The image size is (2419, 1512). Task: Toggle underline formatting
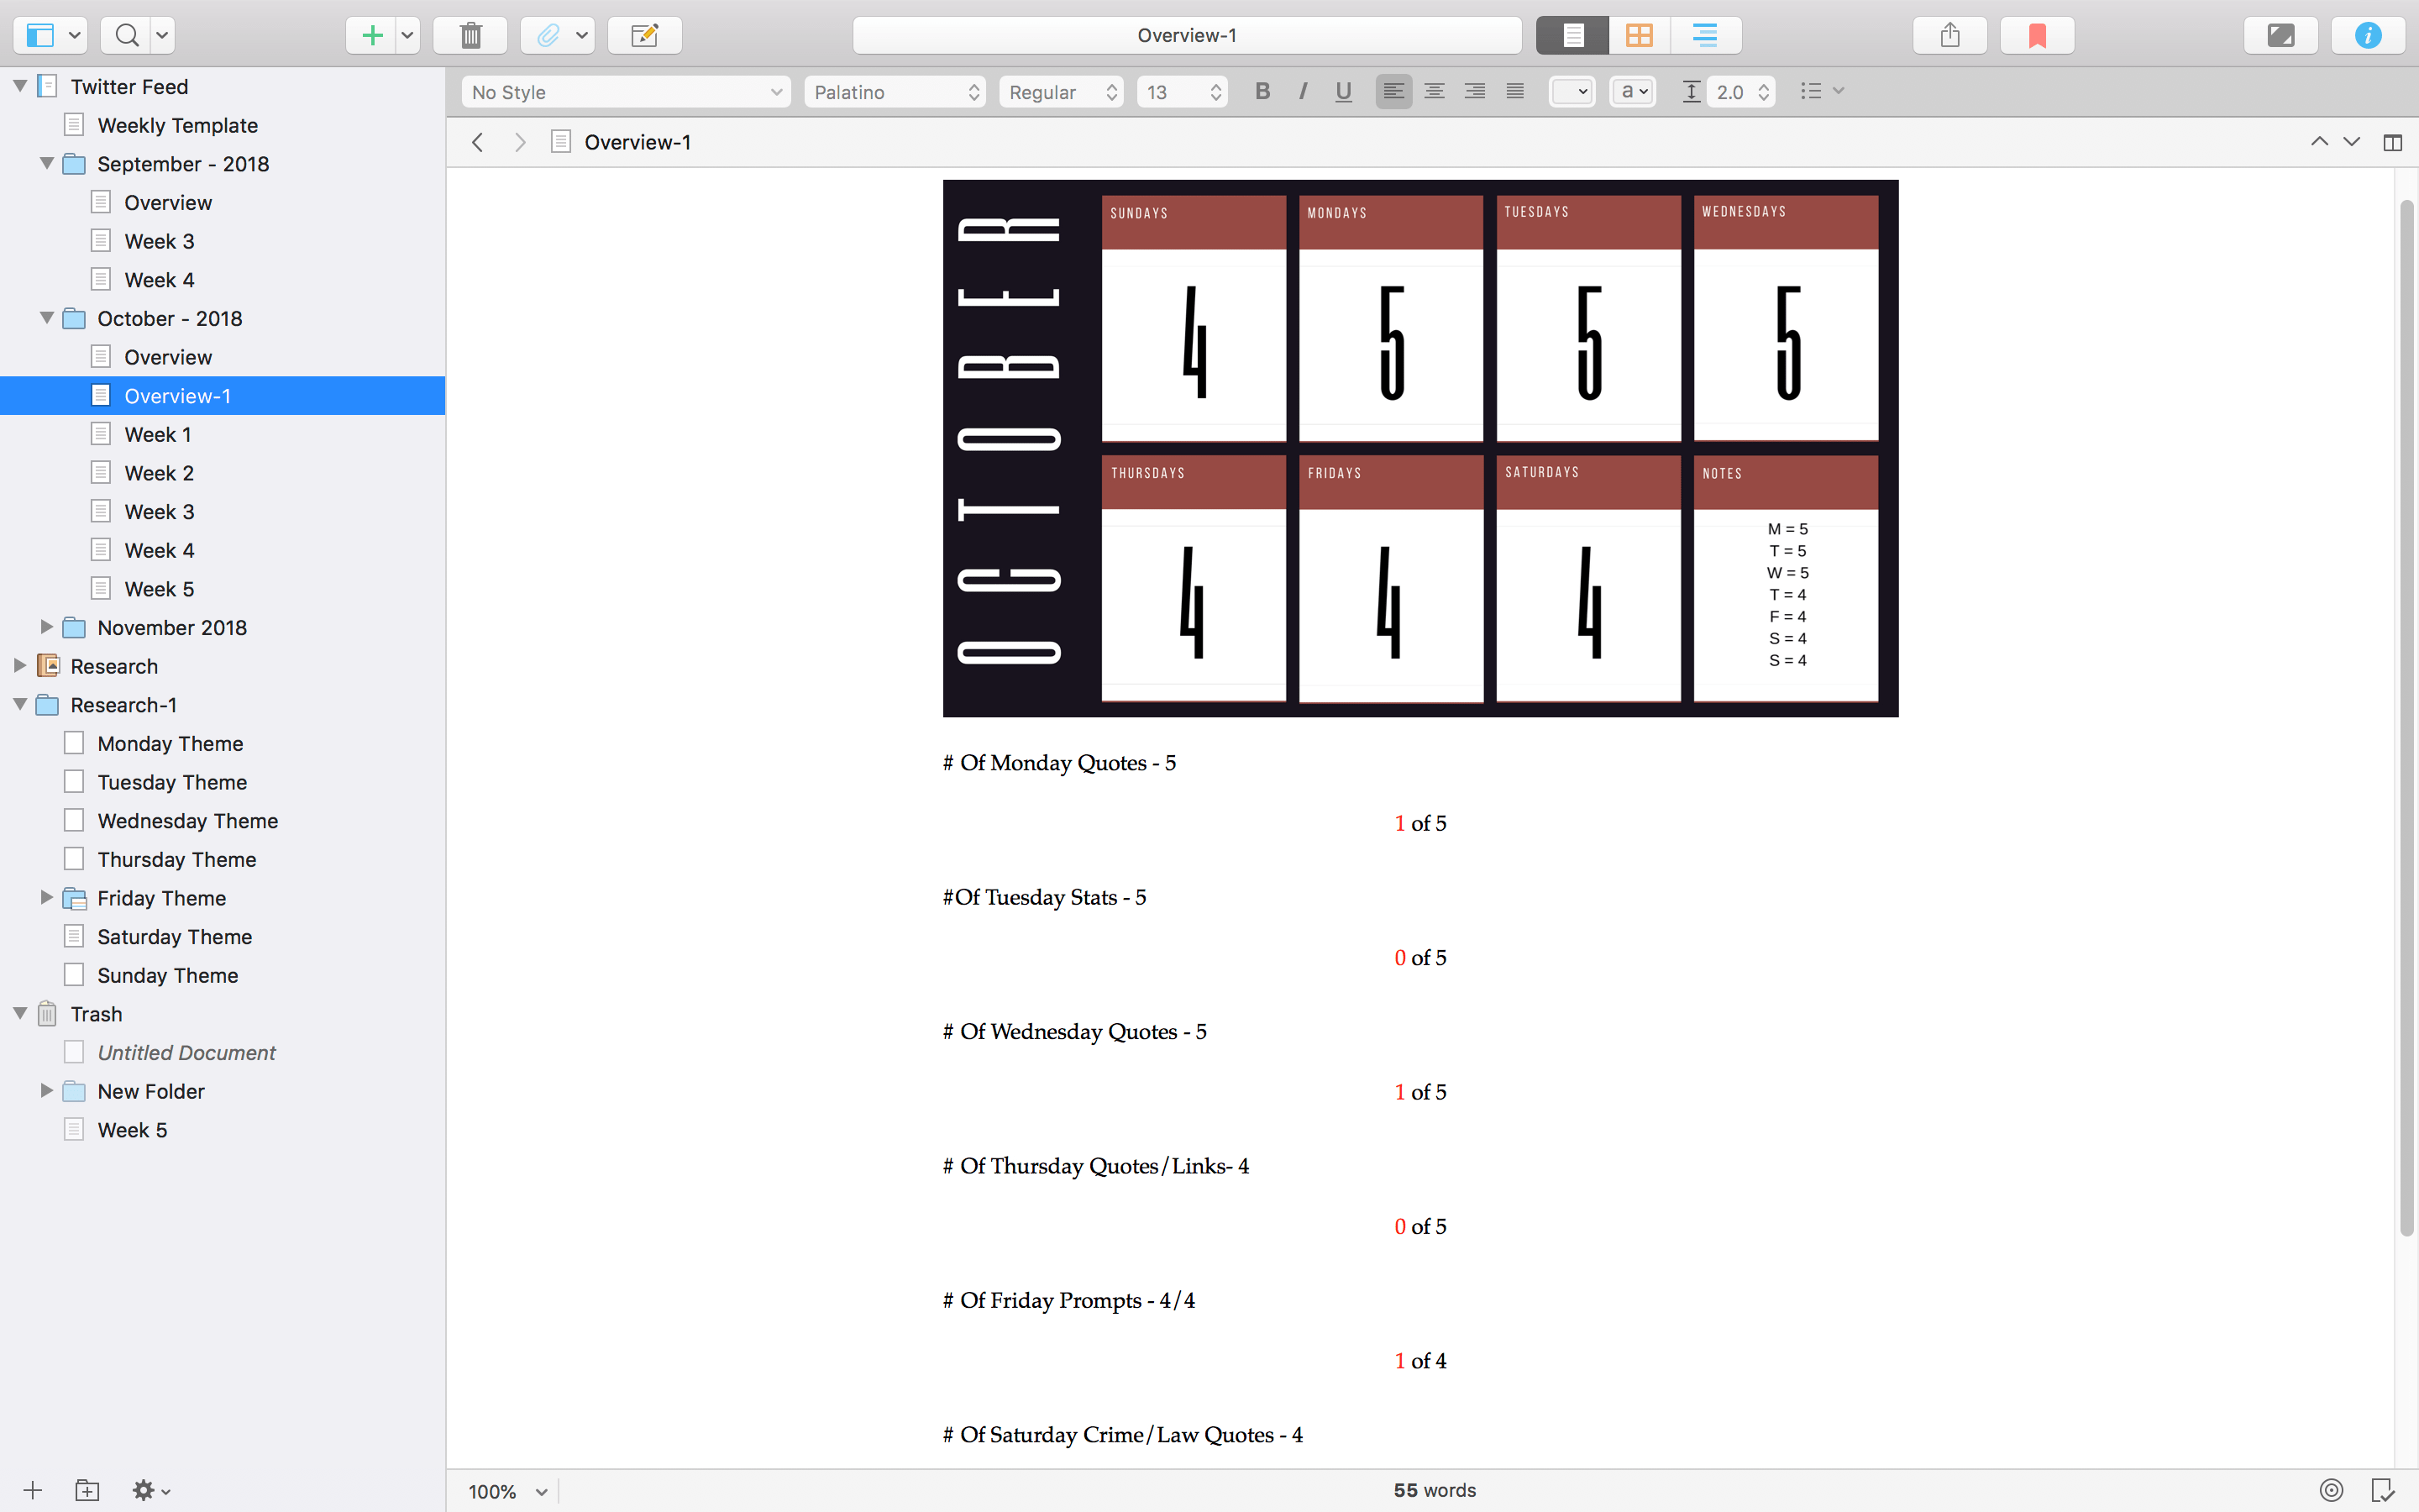[1342, 91]
